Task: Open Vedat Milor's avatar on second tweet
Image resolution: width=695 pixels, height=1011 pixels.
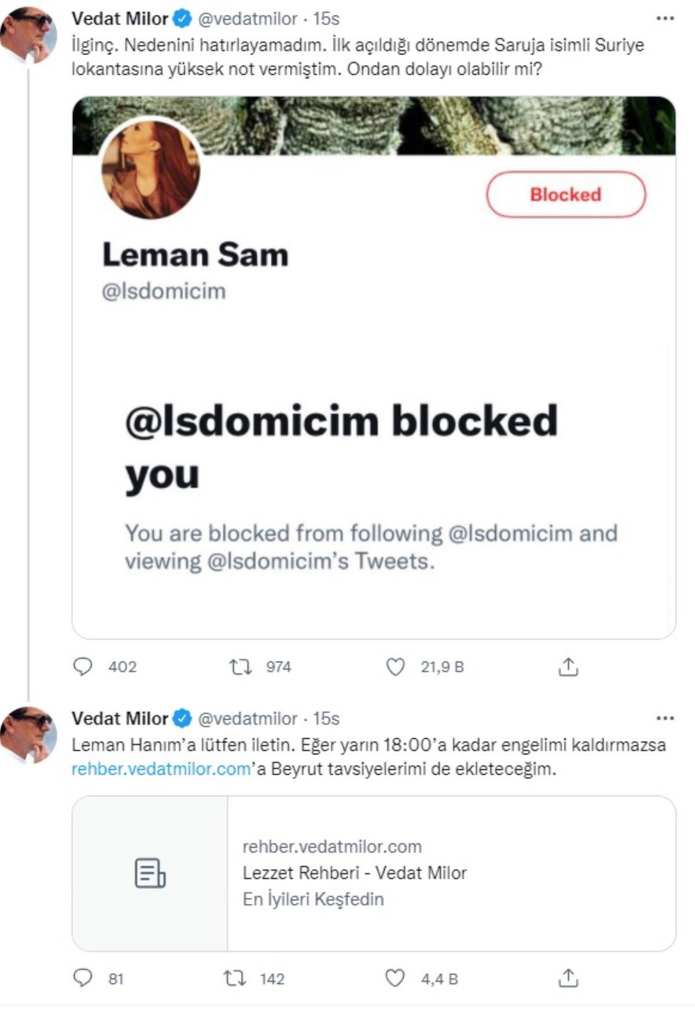Action: point(28,735)
